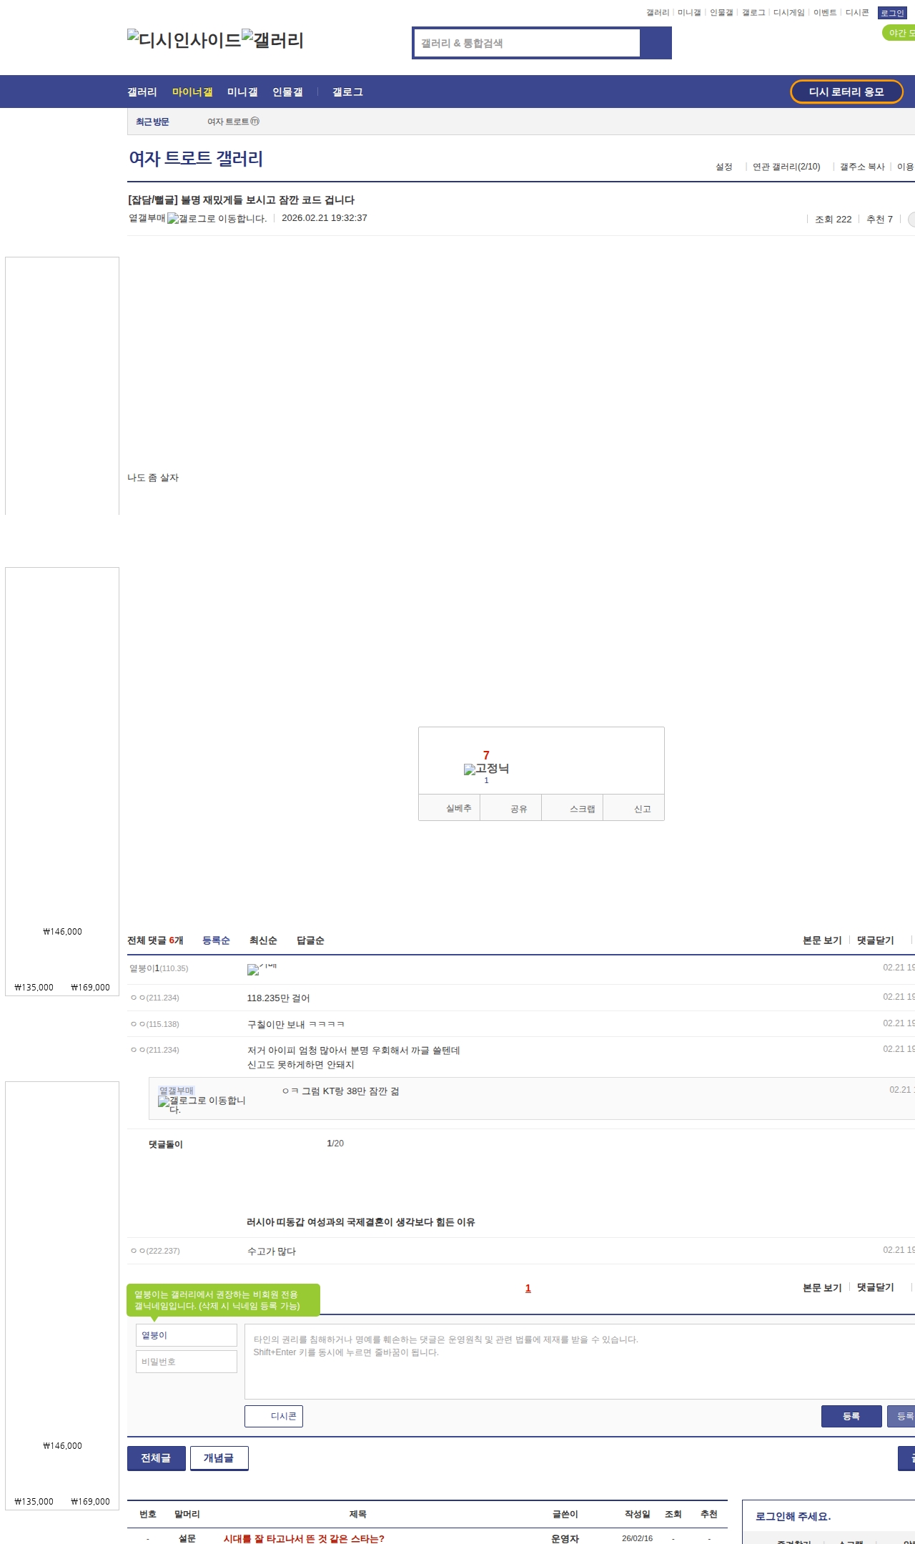Viewport: 915px width, 1544px height.
Task: Open 디시게임 from the top links
Action: coord(789,13)
